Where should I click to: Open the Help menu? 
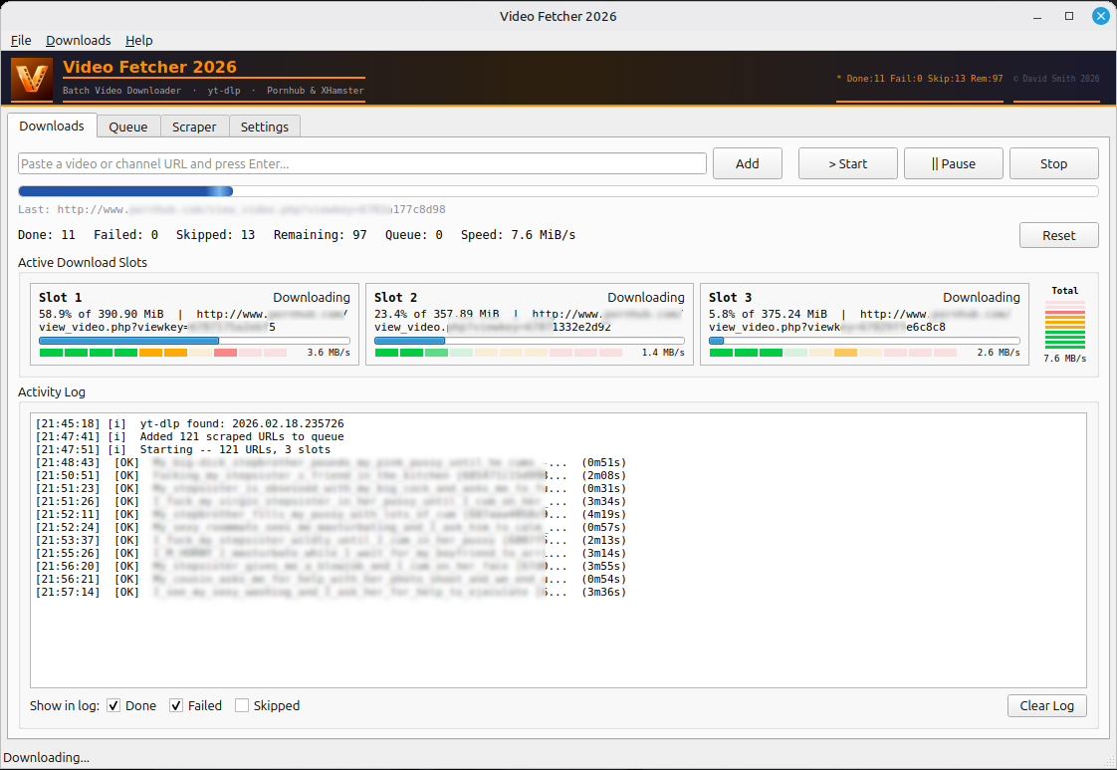[x=138, y=40]
